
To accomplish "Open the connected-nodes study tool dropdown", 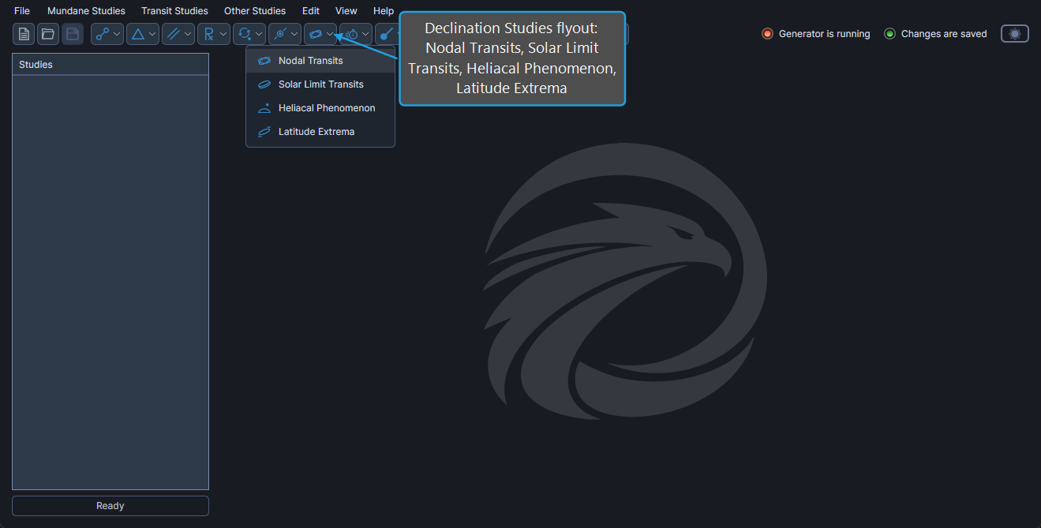I will click(x=107, y=34).
